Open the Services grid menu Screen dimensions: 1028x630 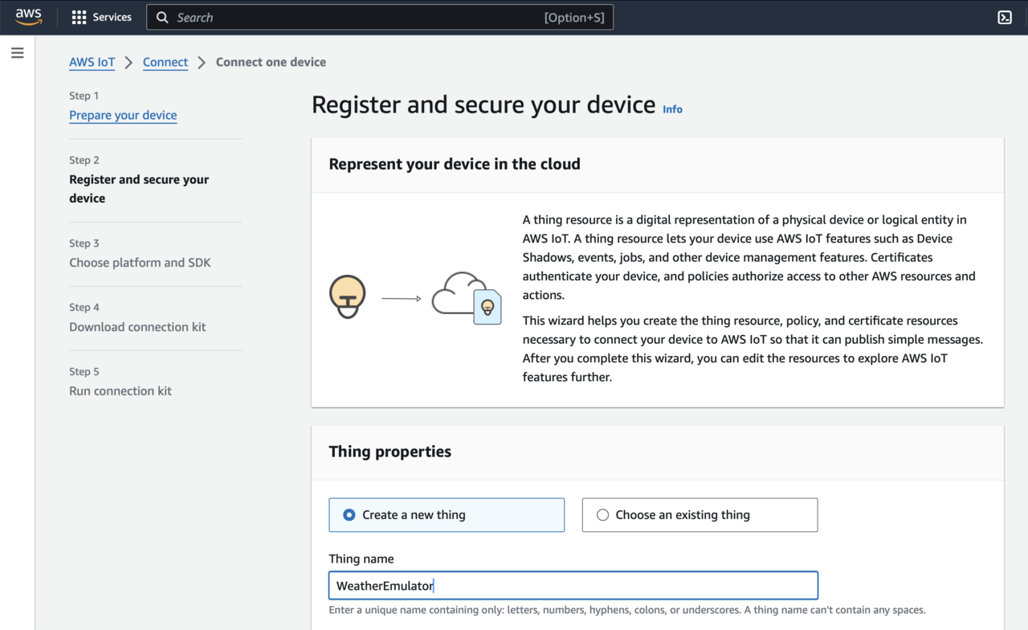[x=79, y=18]
